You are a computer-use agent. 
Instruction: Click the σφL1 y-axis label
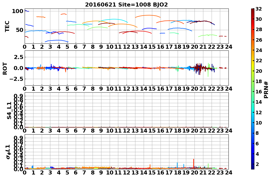[x=8, y=152]
